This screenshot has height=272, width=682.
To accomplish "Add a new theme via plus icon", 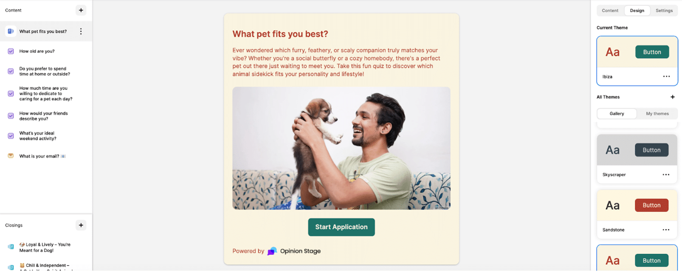I will click(672, 97).
